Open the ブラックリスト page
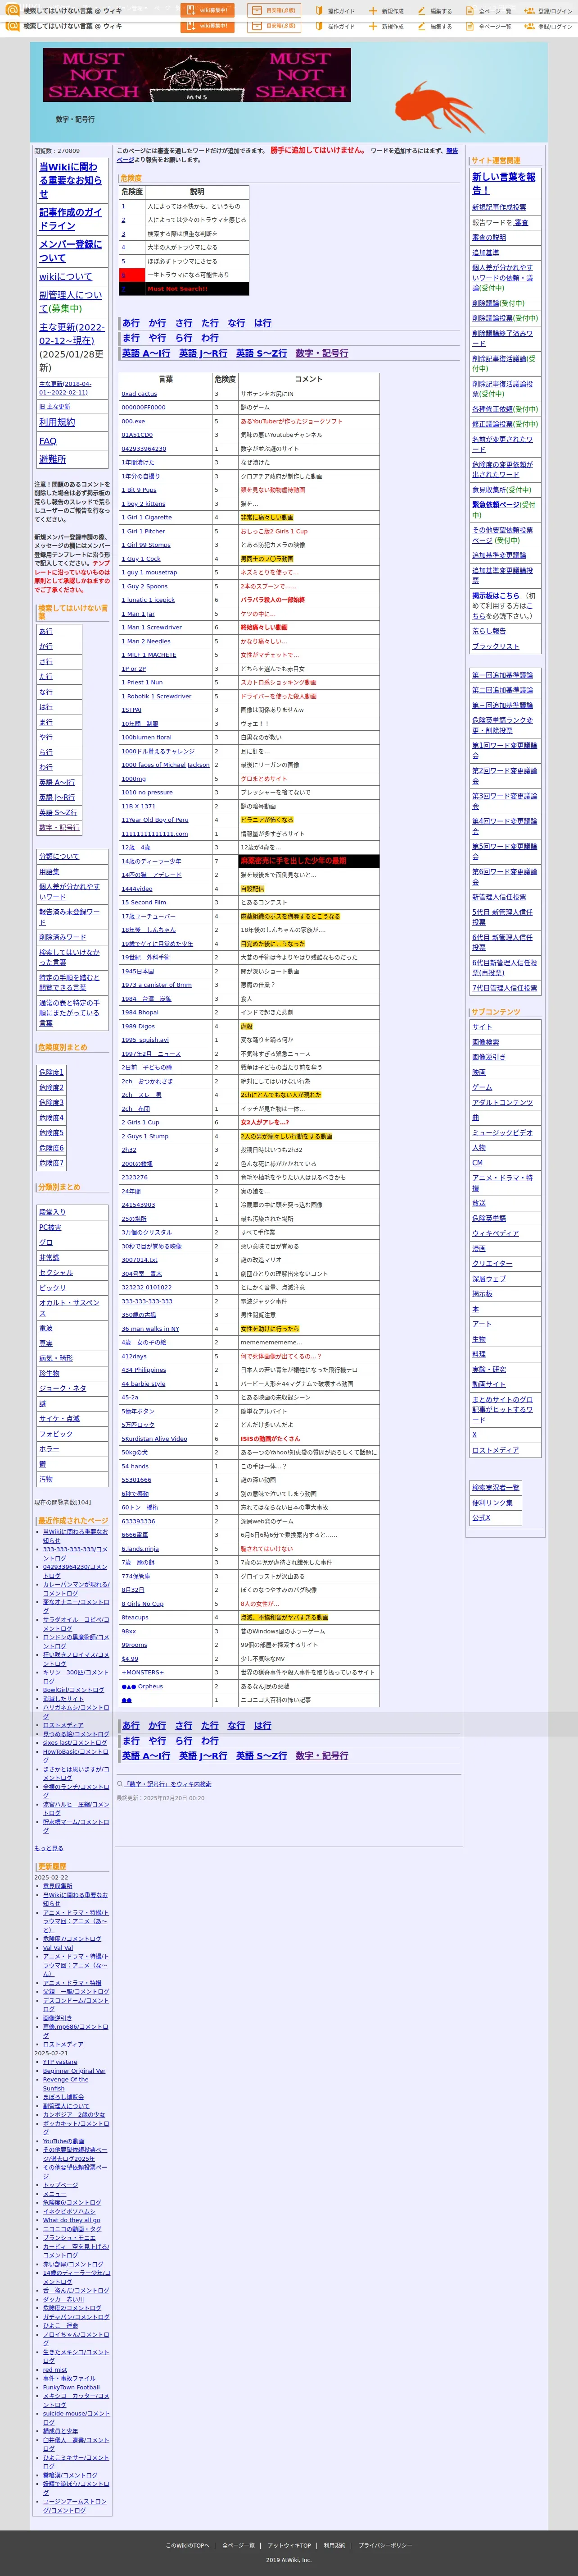Screen dimensions: 578x2576 pyautogui.click(x=495, y=646)
